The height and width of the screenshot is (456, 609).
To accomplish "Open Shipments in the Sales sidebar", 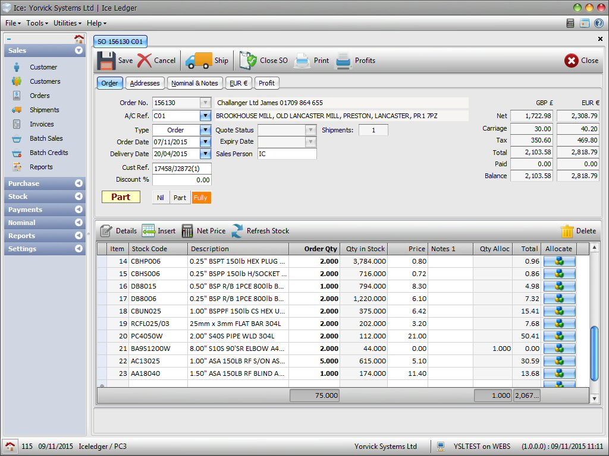I will coord(45,110).
